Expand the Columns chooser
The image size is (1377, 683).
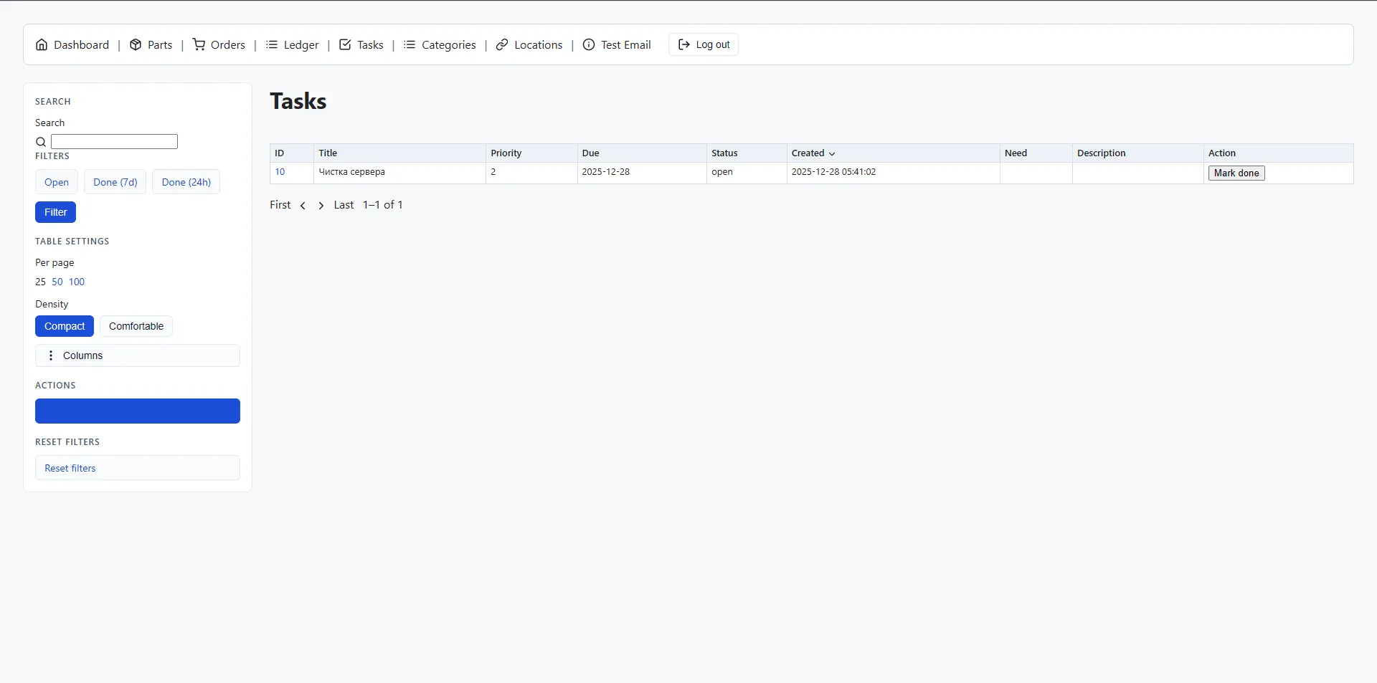[x=138, y=355]
